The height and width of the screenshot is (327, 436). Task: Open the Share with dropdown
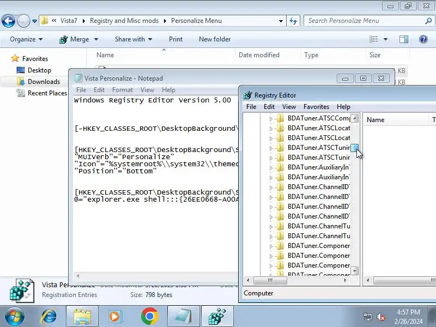133,39
